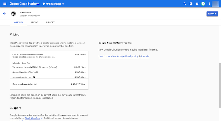The height and width of the screenshot is (121, 221).
Task: View notifications badge showing 1
Action: point(203,4)
